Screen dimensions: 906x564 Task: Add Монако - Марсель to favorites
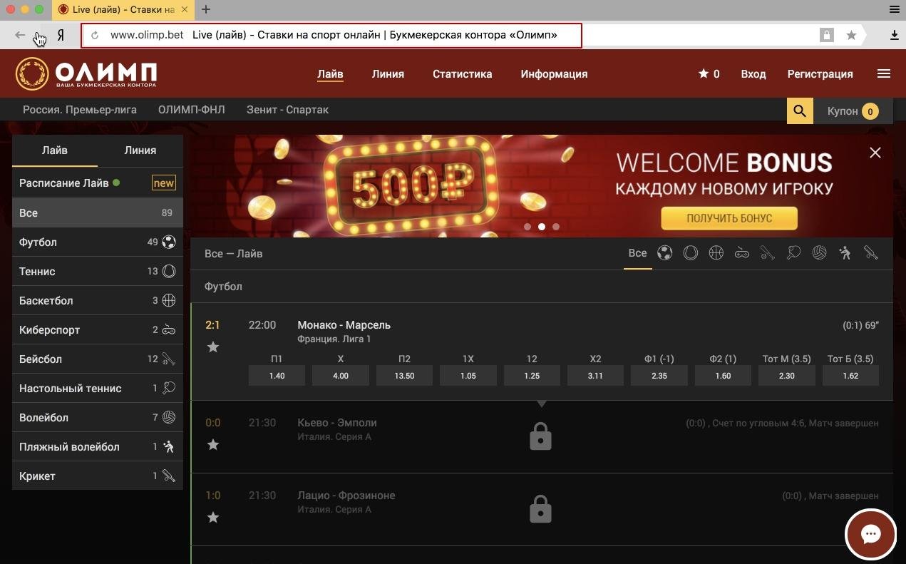(x=212, y=347)
